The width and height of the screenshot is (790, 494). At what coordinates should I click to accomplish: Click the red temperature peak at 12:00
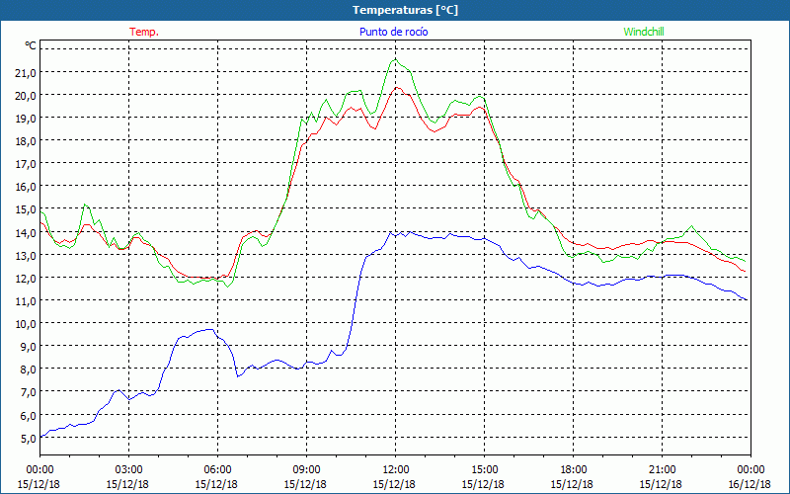click(397, 88)
